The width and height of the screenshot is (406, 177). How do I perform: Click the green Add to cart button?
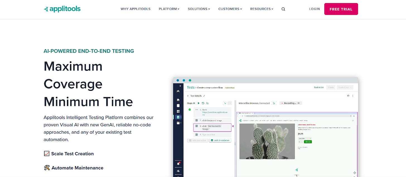(x=308, y=142)
